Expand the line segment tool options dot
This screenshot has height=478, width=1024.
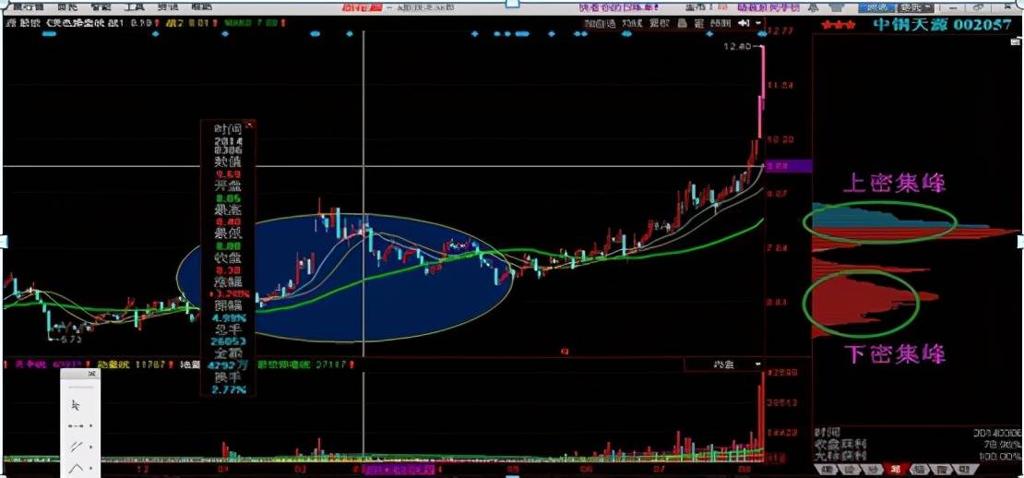90,425
